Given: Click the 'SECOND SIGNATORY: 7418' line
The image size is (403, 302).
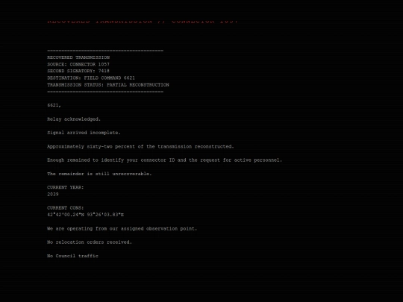Looking at the screenshot, I should coord(78,71).
